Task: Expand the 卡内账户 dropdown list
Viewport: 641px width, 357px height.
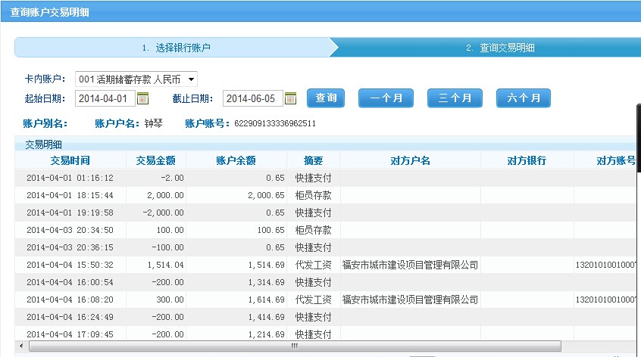Action: pyautogui.click(x=192, y=79)
